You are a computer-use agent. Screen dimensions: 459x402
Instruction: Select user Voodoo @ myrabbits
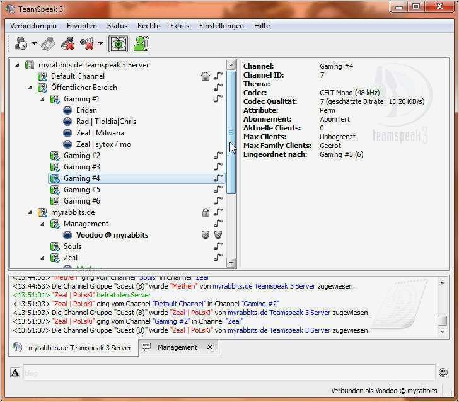pyautogui.click(x=112, y=235)
